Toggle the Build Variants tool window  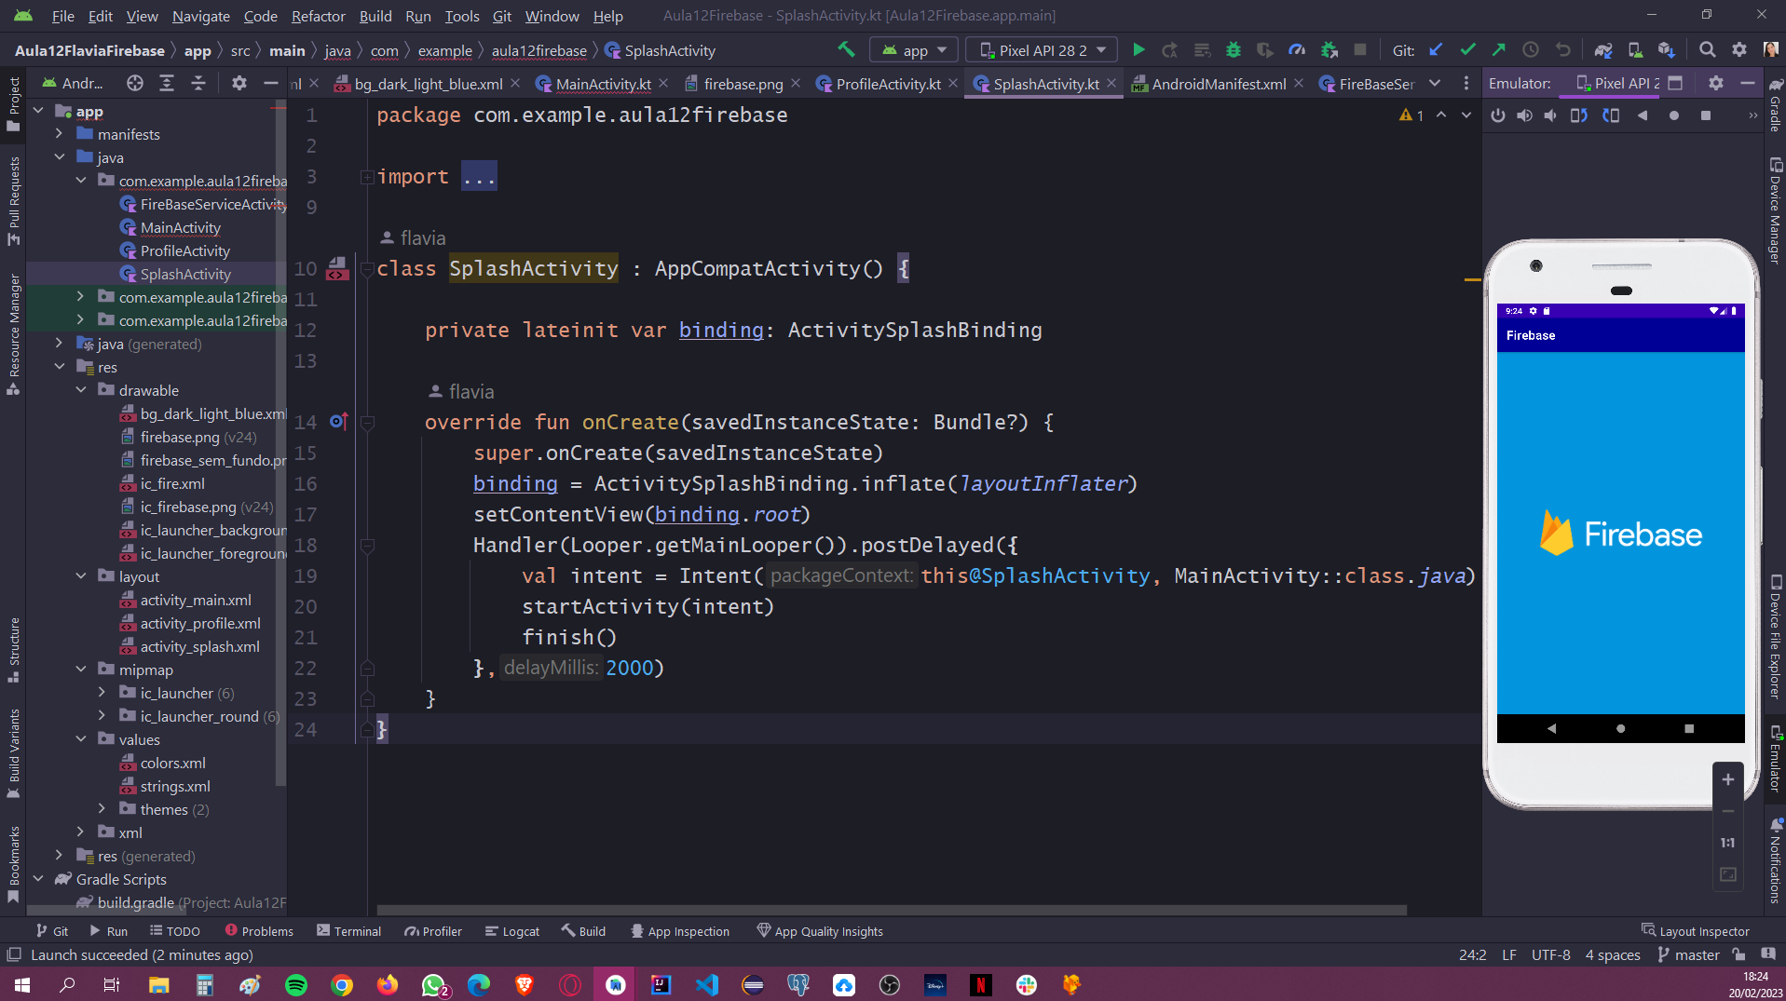click(13, 753)
